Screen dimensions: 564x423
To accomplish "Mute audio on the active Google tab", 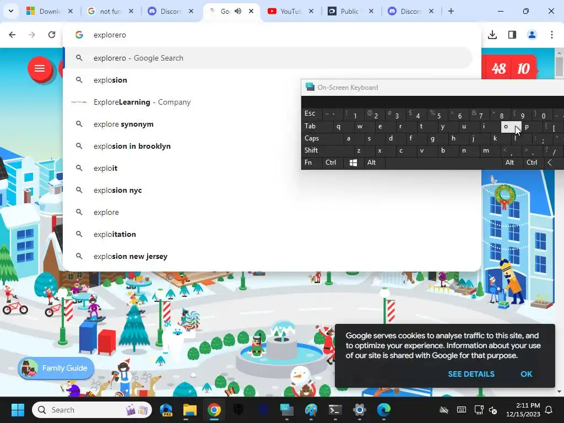I will [x=238, y=11].
